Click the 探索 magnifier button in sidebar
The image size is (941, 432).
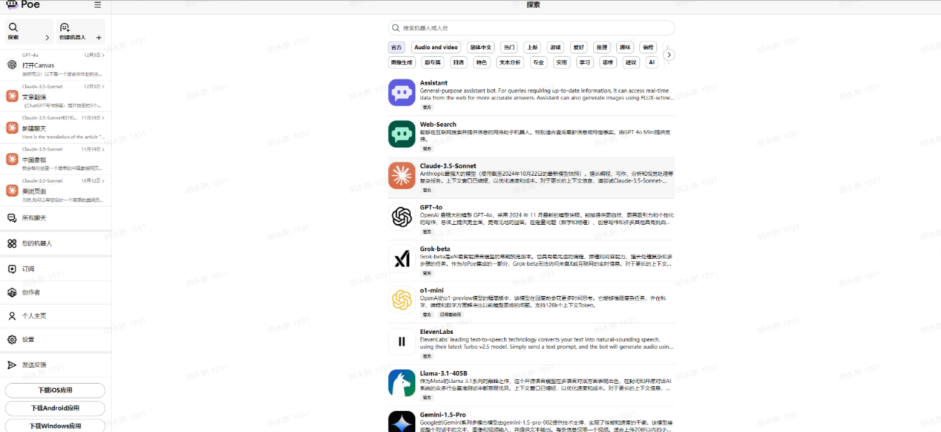[x=29, y=32]
